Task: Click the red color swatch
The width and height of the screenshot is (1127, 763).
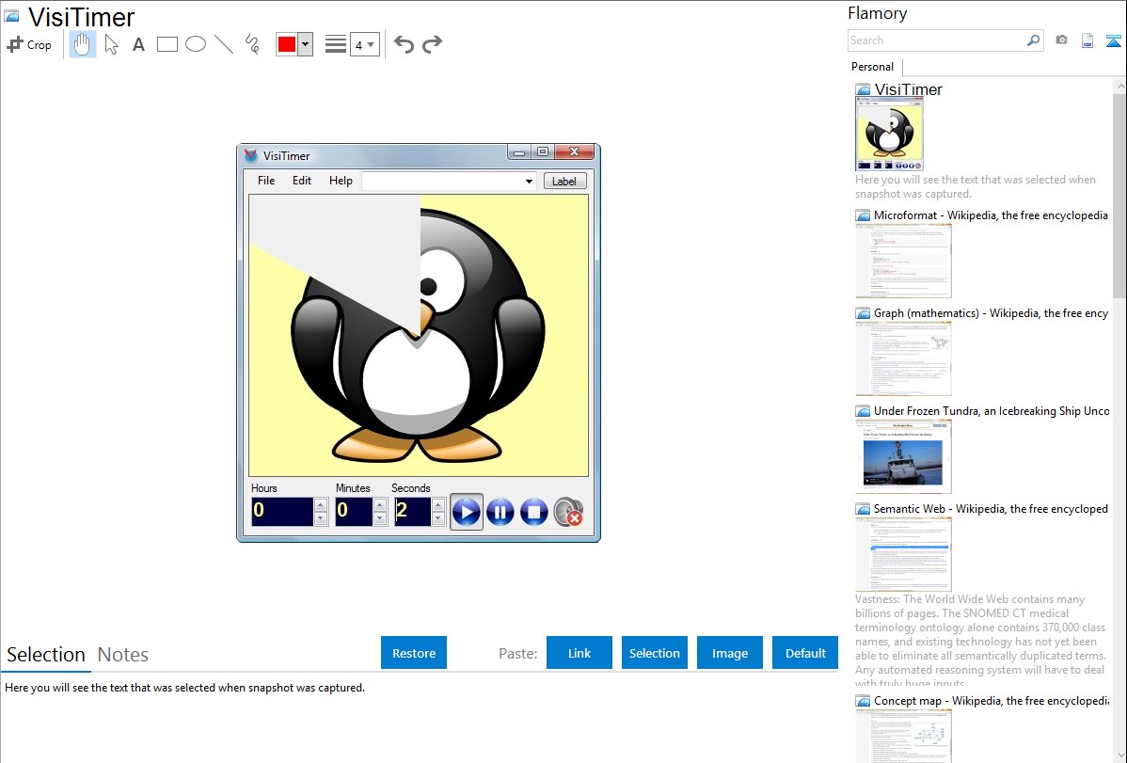Action: coord(287,44)
